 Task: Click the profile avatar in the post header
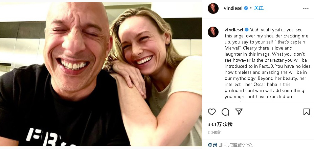click(x=213, y=8)
